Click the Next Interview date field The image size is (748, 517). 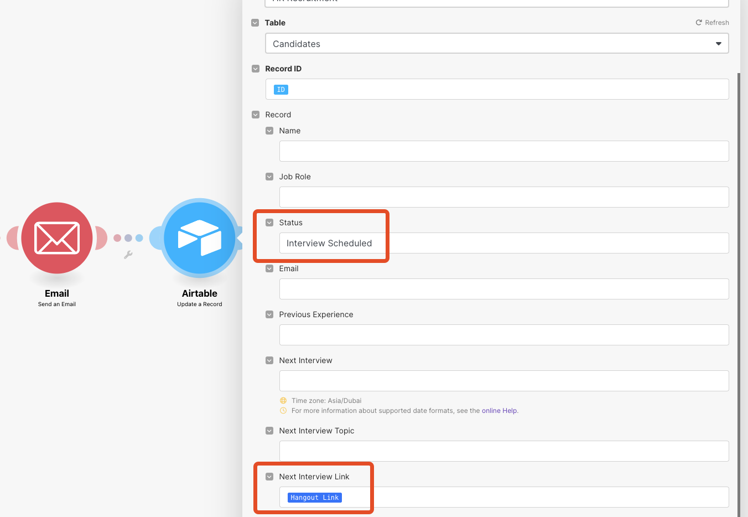(x=504, y=381)
